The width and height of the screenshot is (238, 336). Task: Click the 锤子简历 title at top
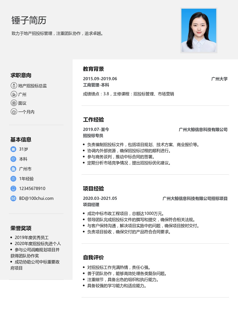tap(29, 20)
